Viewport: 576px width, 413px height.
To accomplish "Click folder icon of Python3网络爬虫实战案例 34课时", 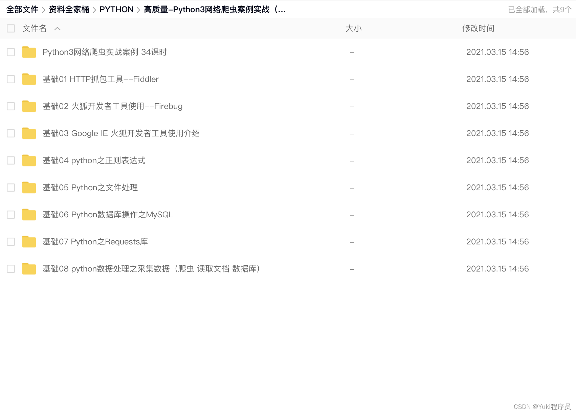I will coord(29,52).
